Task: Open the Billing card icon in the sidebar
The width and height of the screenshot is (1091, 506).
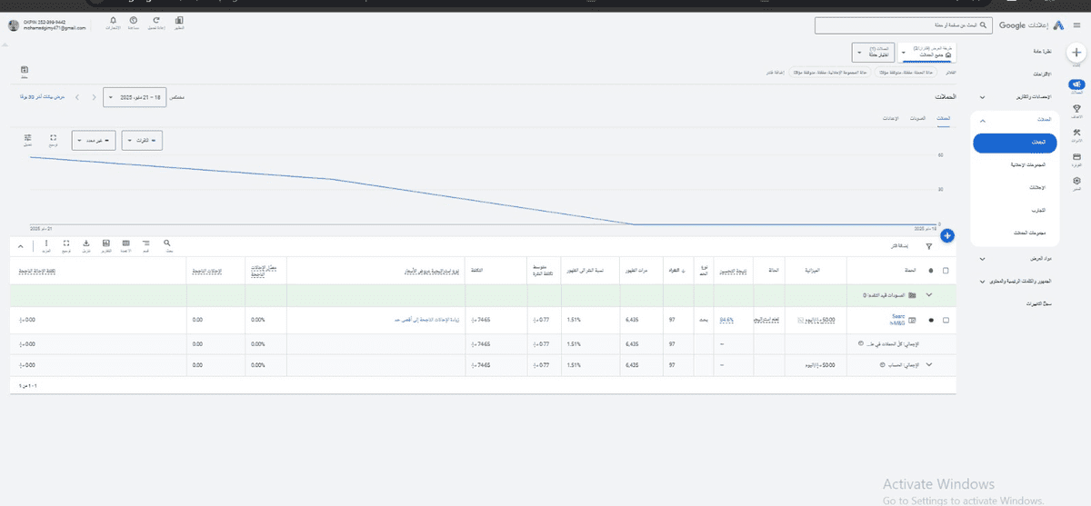Action: coord(1076,157)
